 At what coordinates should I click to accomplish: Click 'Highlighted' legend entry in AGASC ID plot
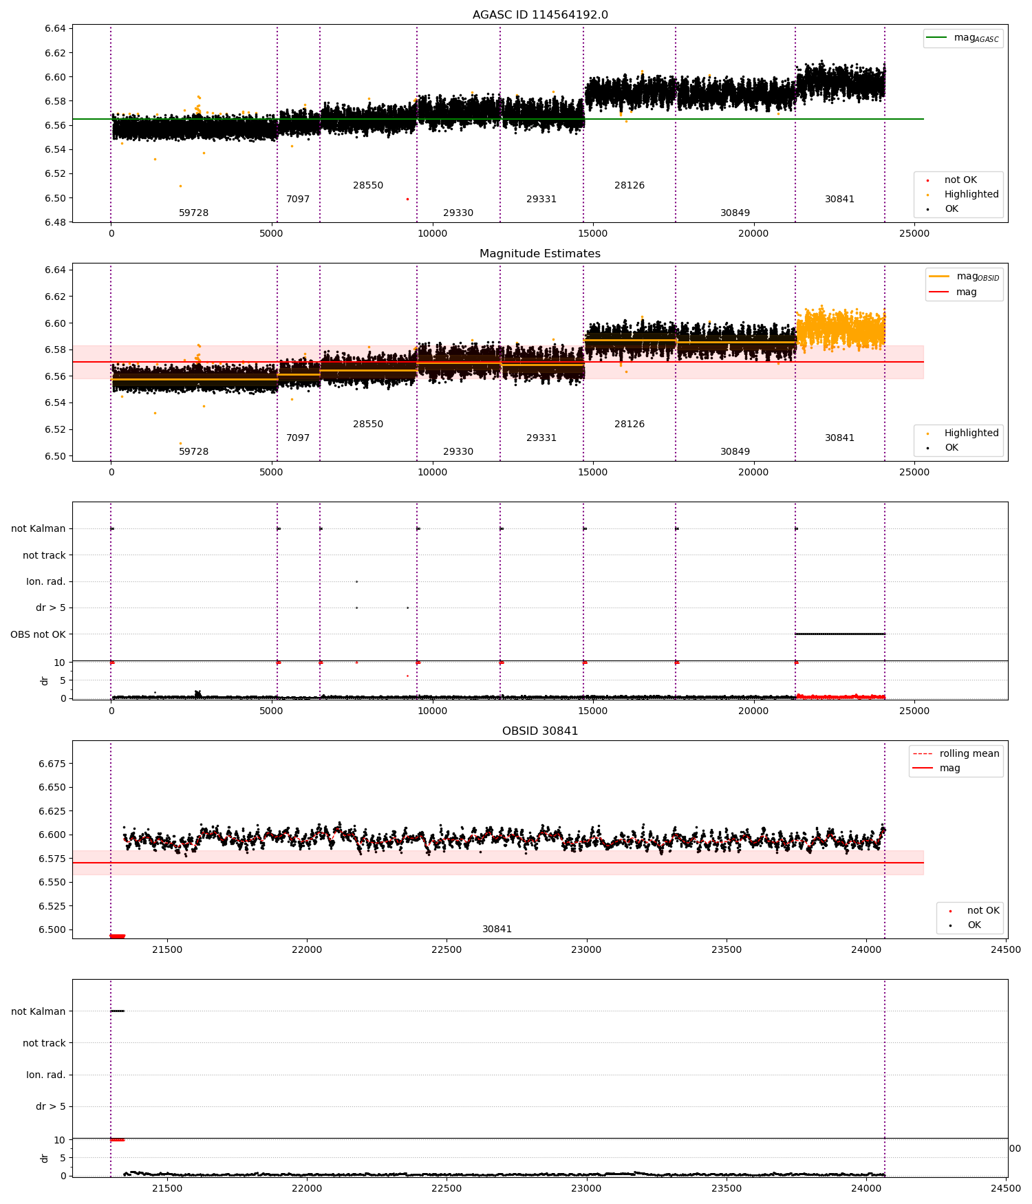click(963, 195)
